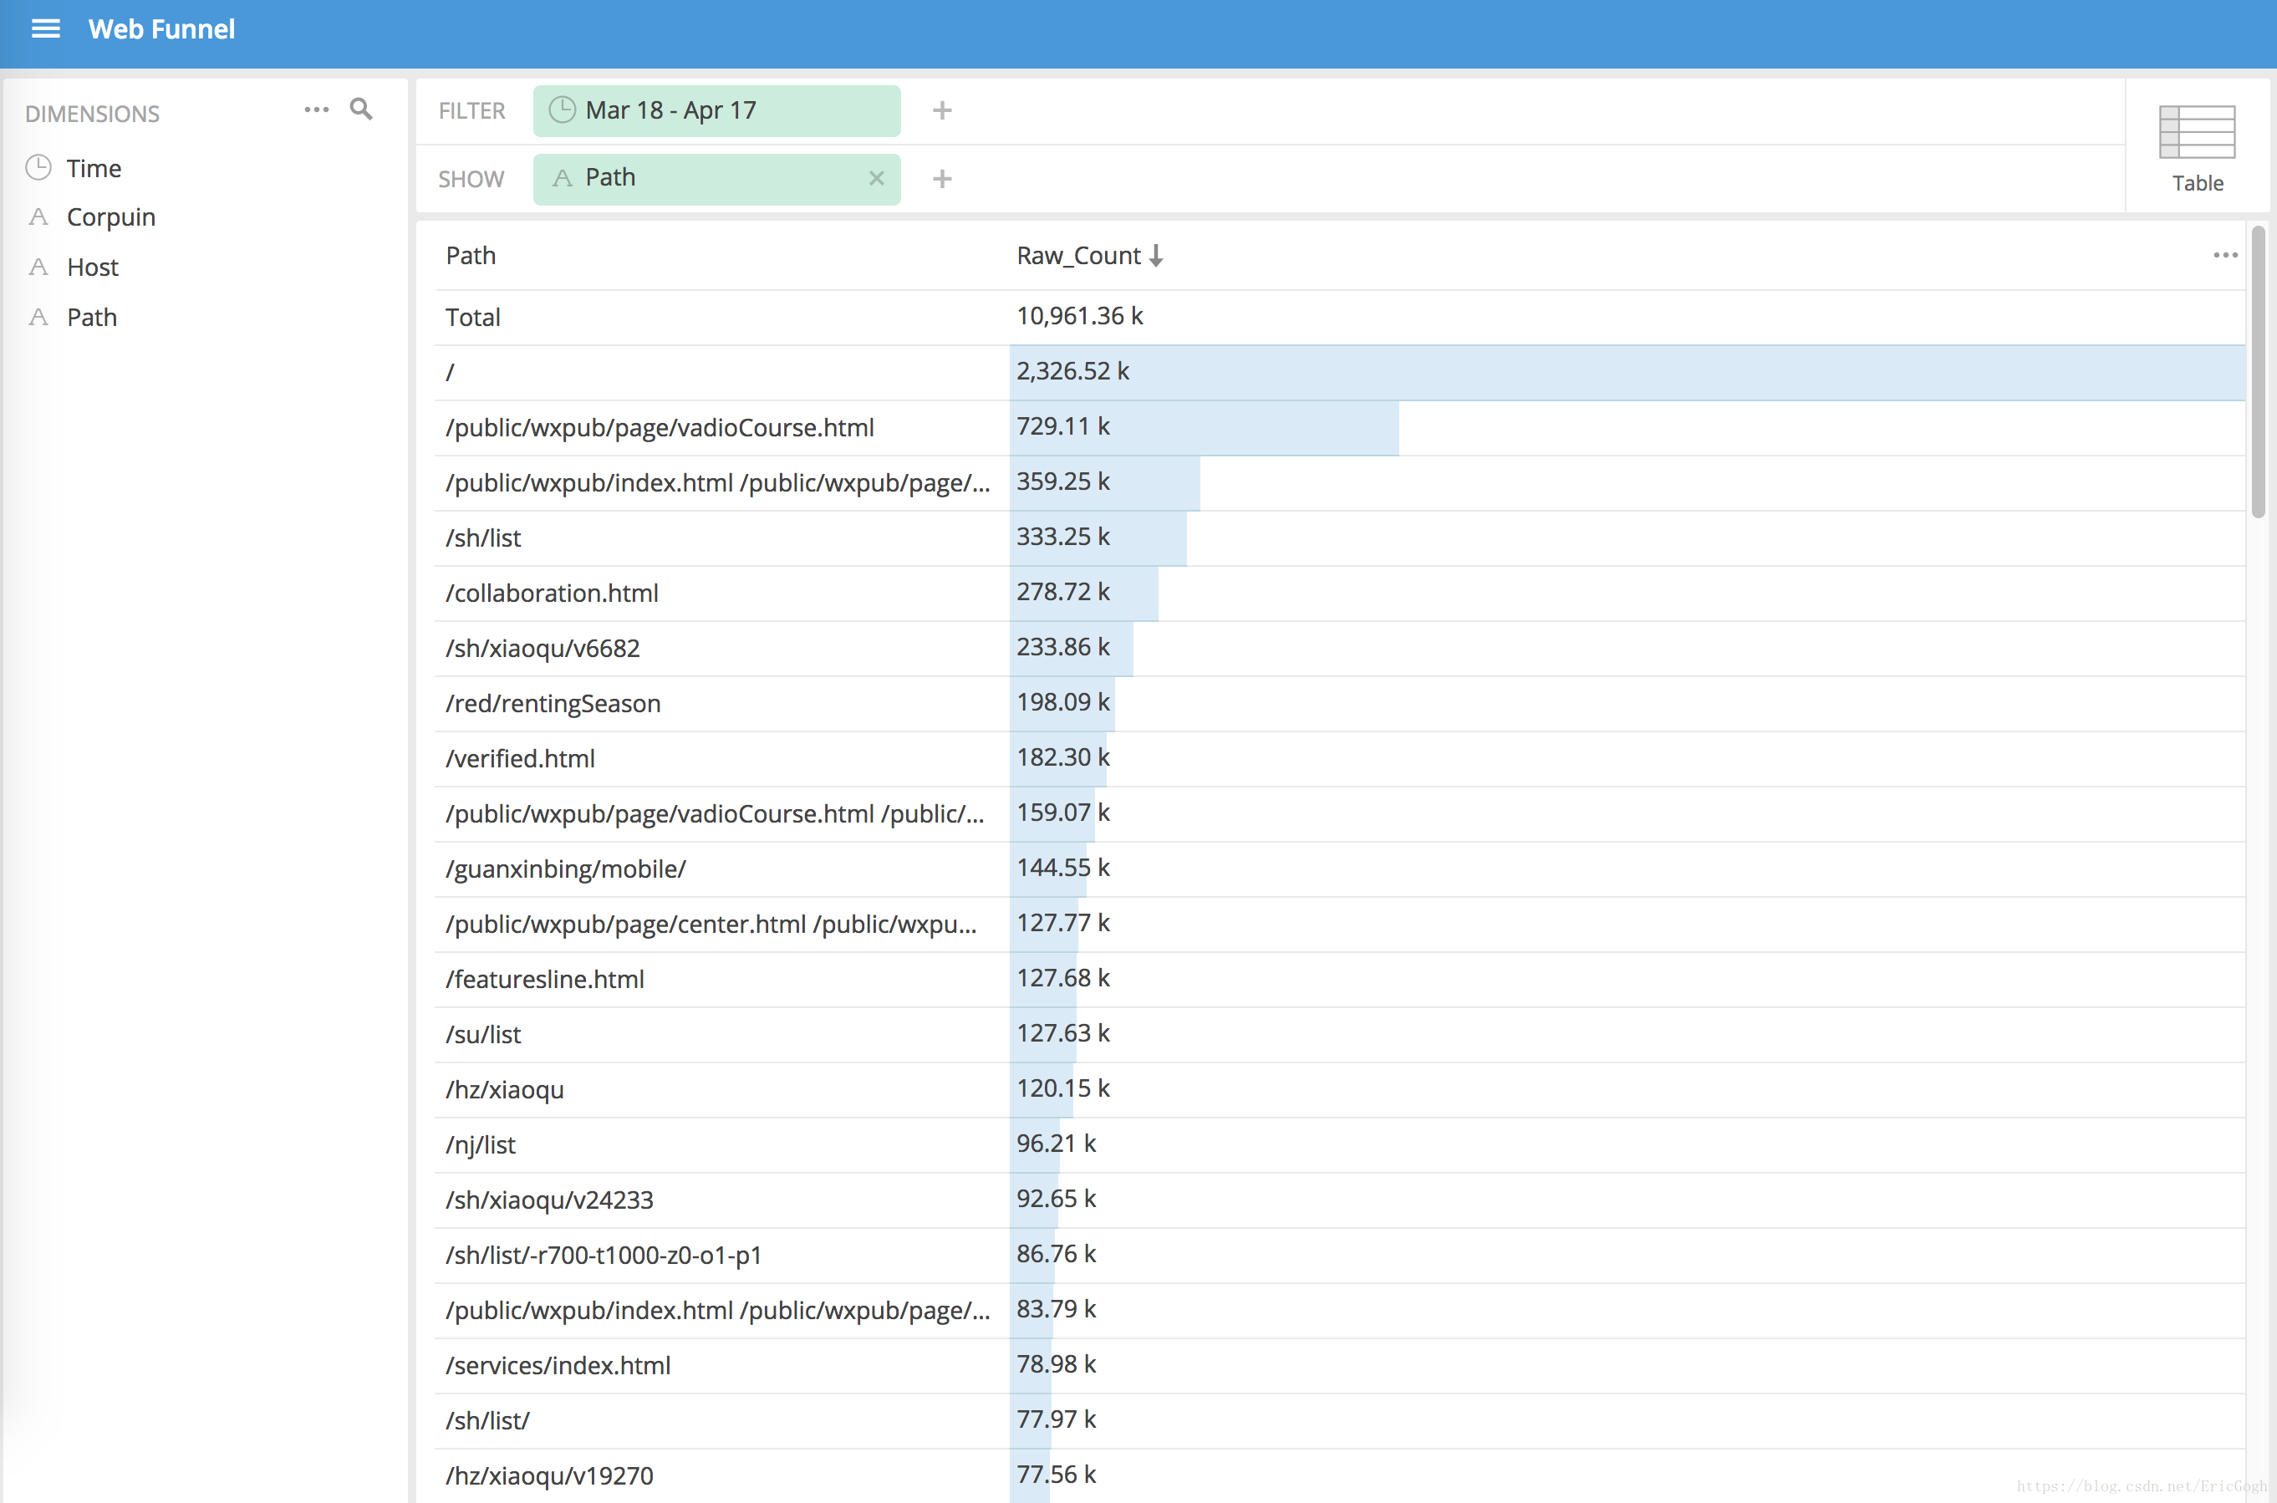
Task: Open the table options three-dots menu
Action: tap(2225, 255)
